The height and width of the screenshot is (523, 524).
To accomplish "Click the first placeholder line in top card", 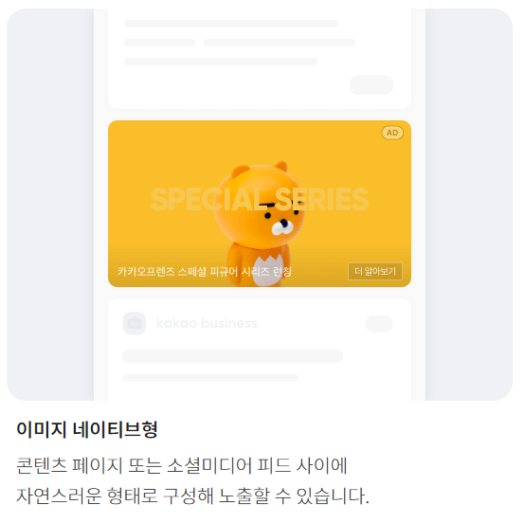I will 231,24.
